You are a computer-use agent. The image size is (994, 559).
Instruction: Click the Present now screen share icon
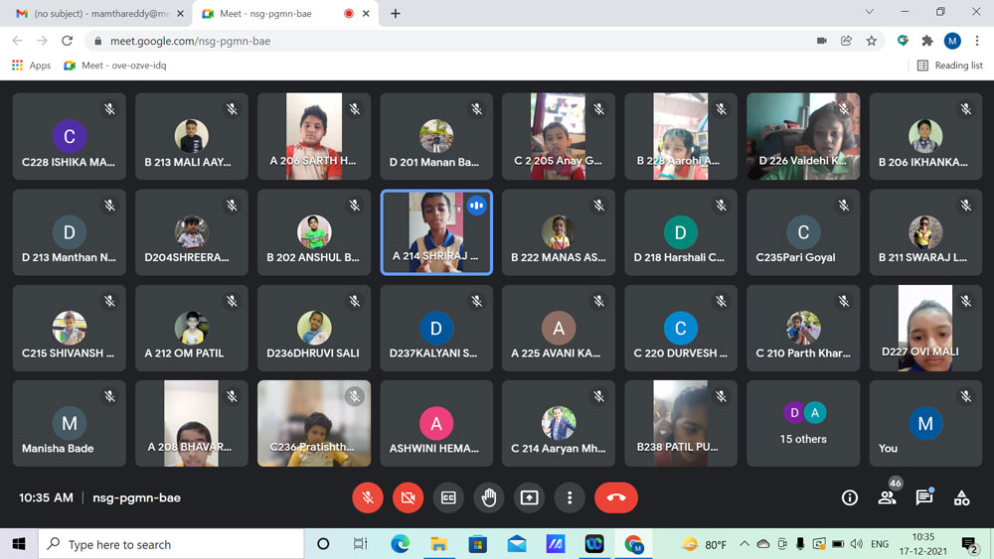[x=529, y=497]
